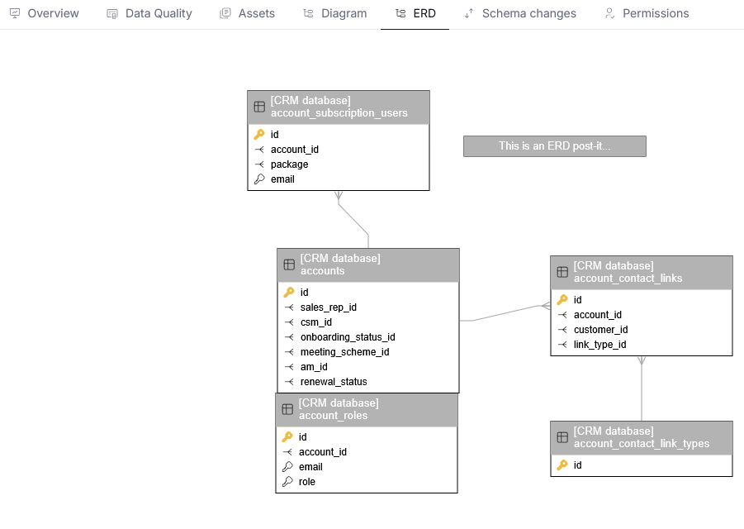This screenshot has width=744, height=529.
Task: Select the accounts table header
Action: [x=368, y=264]
